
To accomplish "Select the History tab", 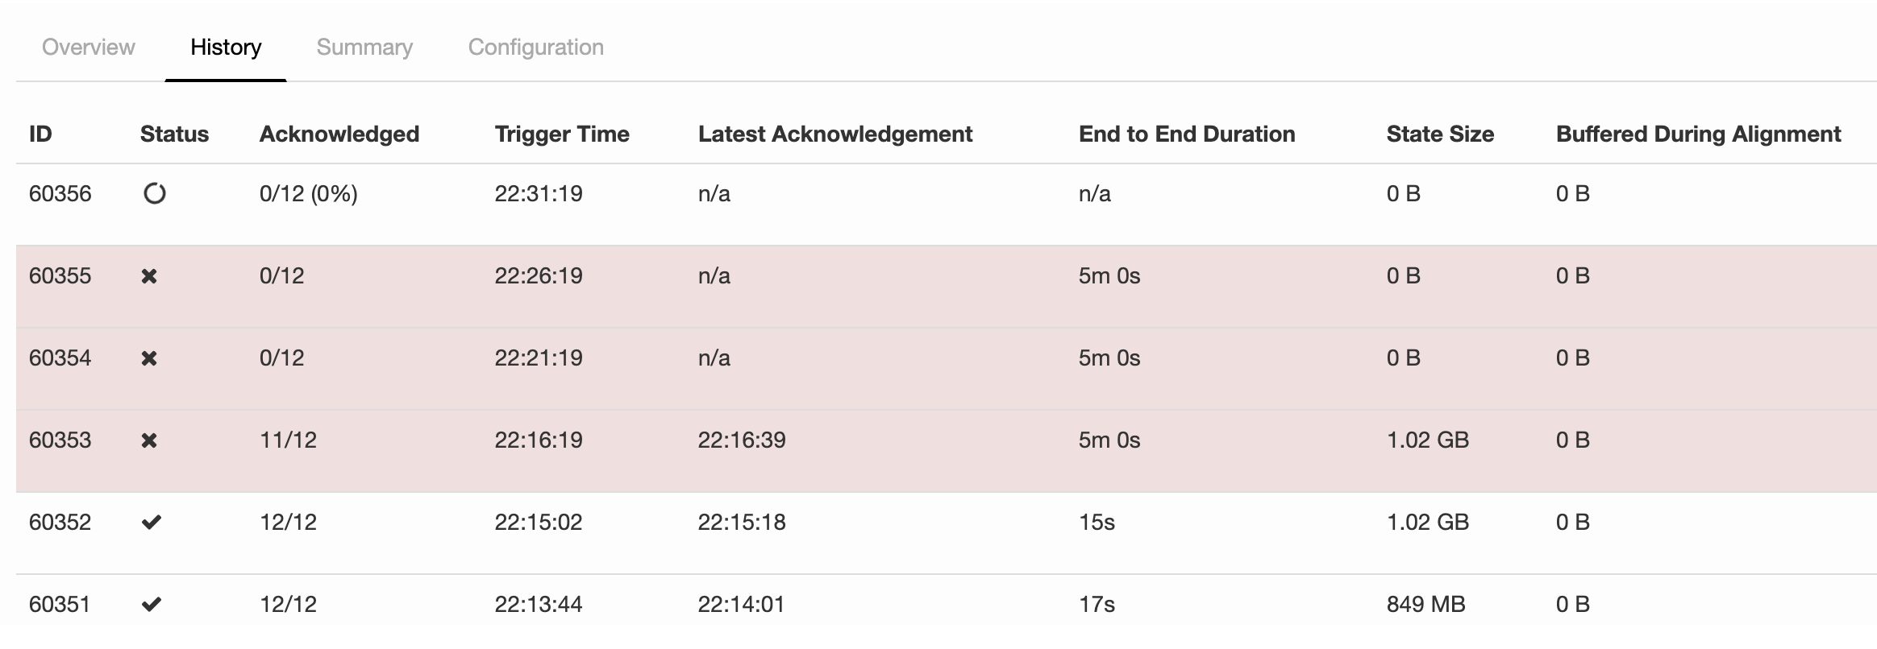I will [226, 48].
